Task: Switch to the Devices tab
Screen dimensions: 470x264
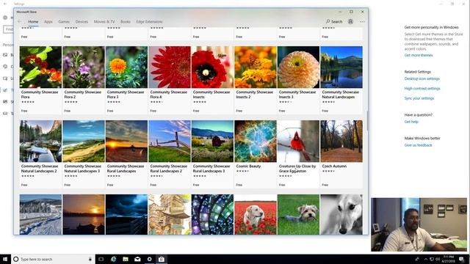Action: pos(82,21)
